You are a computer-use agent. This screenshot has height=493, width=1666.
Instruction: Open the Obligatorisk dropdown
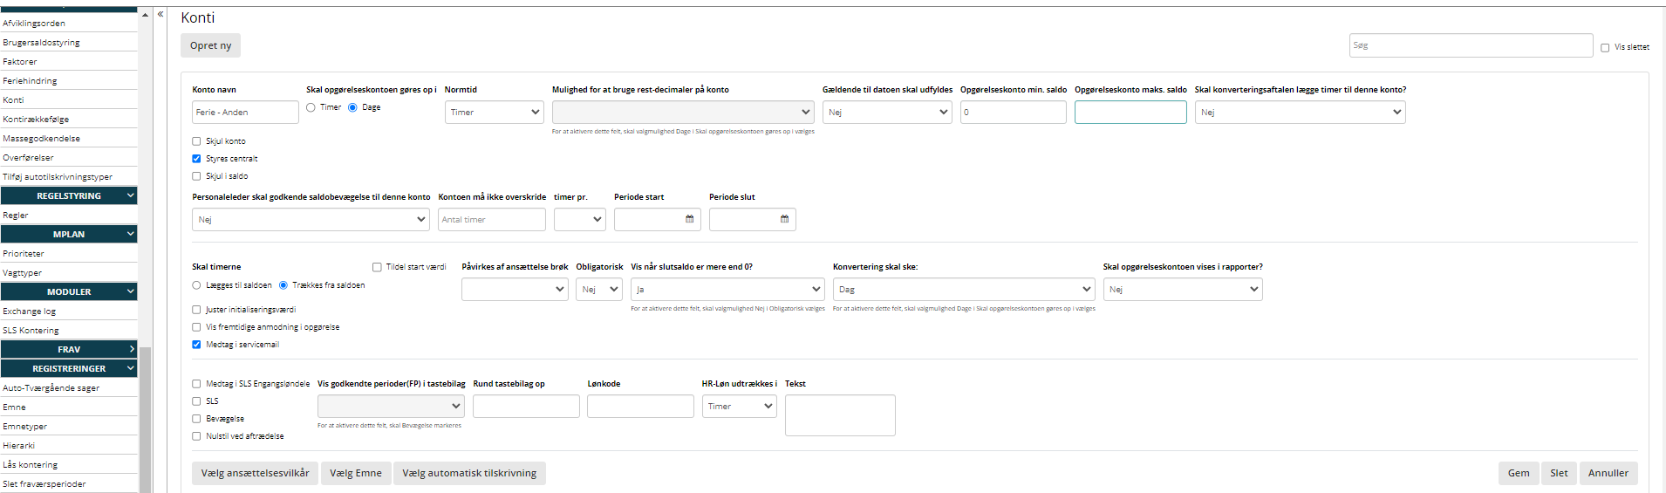(599, 290)
